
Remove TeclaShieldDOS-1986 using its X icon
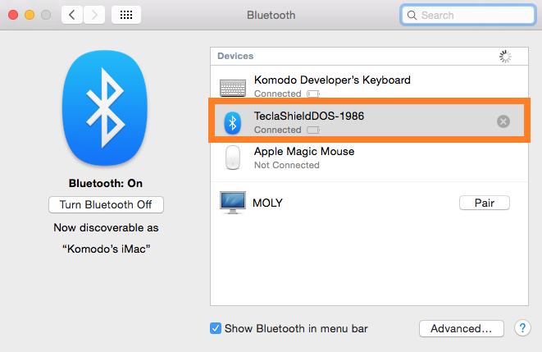tap(503, 121)
